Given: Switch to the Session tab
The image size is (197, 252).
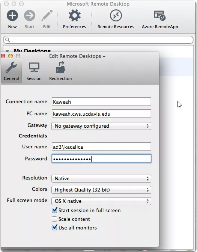Looking at the screenshot, I should [x=34, y=71].
